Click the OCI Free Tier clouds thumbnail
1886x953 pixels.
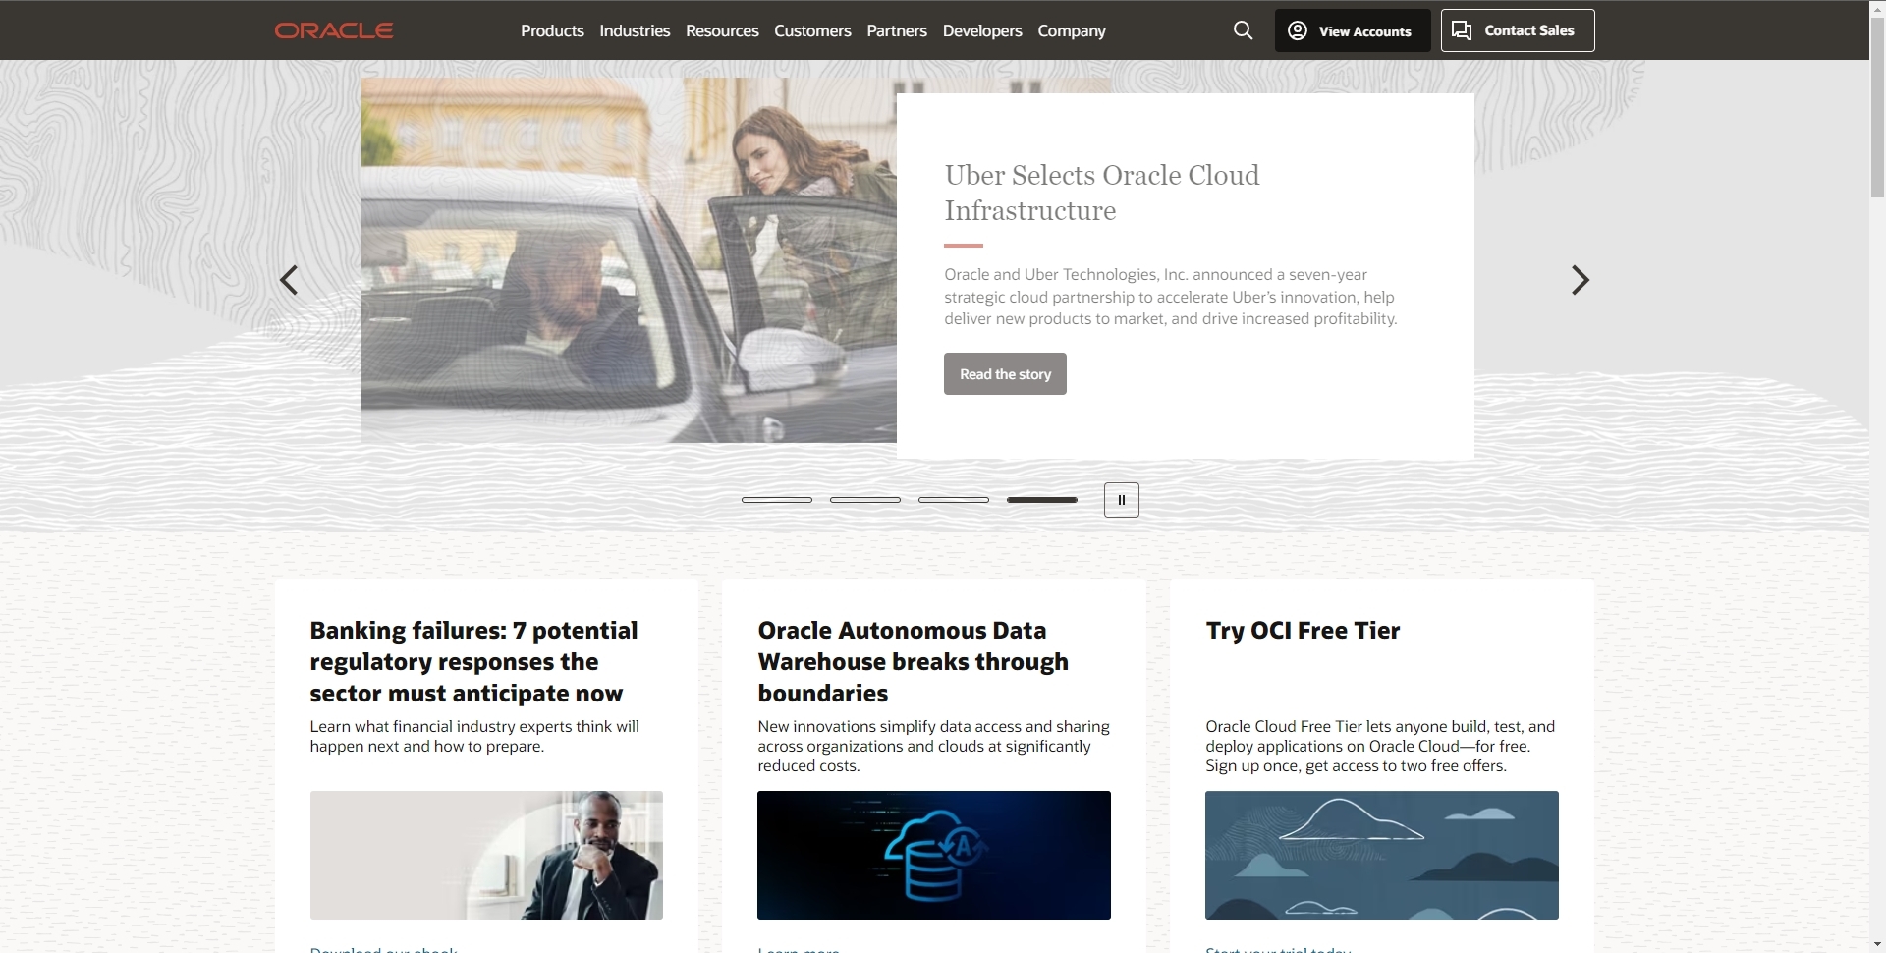(1382, 855)
